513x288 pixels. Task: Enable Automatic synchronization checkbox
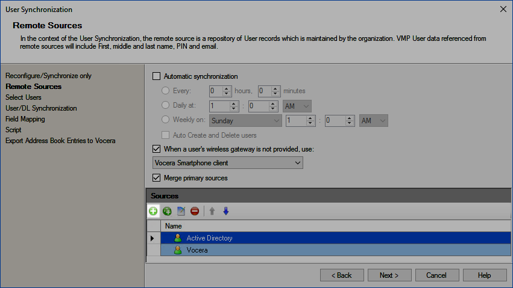157,76
